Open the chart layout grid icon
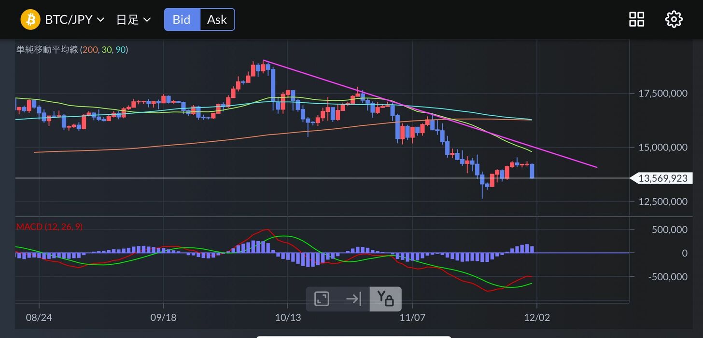Viewport: 703px width, 338px height. tap(636, 19)
